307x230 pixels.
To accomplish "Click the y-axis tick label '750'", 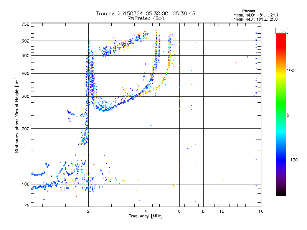I will pyautogui.click(x=25, y=24).
